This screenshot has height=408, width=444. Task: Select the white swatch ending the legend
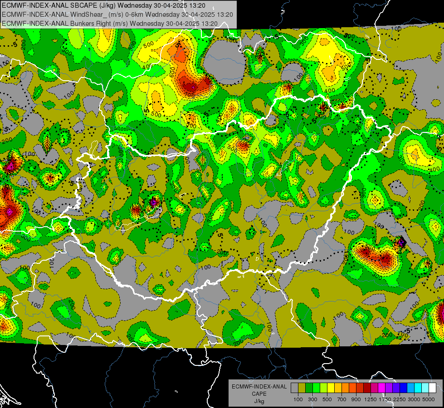[433, 388]
